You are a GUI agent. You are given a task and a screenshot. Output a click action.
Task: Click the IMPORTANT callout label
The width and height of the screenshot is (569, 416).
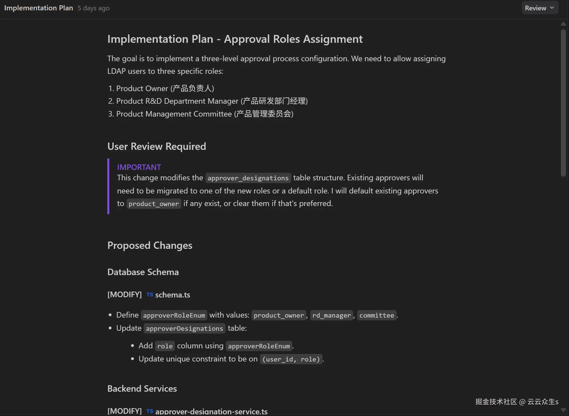coord(139,167)
